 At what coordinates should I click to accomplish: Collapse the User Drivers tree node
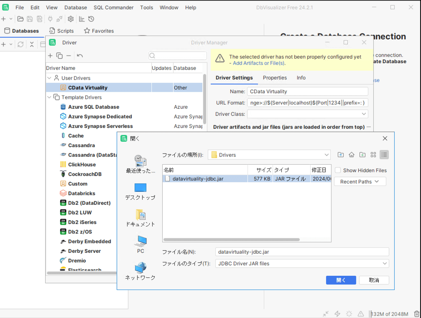coord(49,78)
